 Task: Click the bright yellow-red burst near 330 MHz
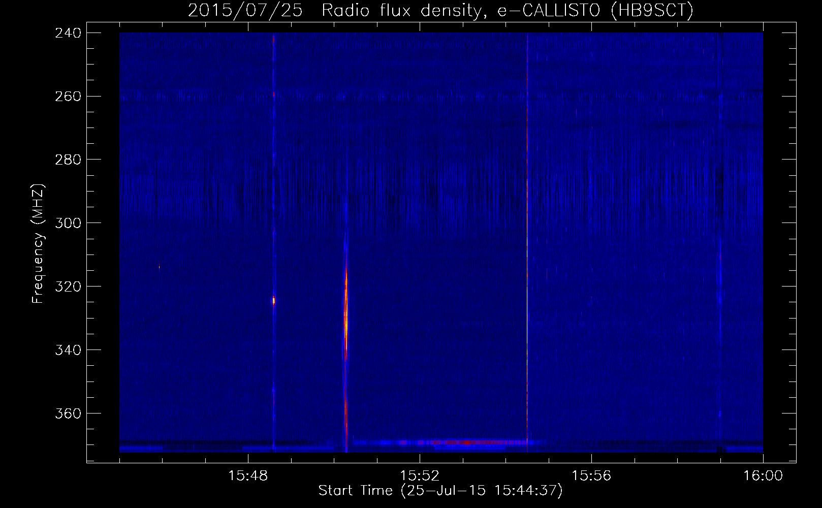click(346, 315)
